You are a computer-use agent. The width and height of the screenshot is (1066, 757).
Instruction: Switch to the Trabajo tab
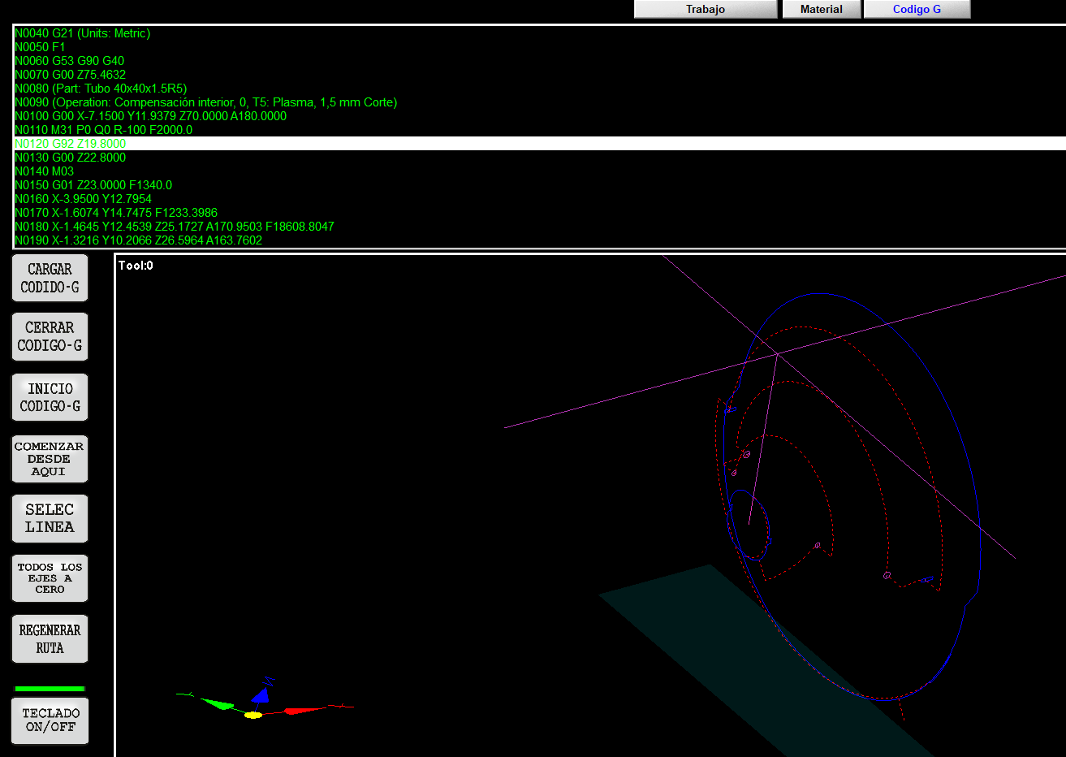[706, 9]
